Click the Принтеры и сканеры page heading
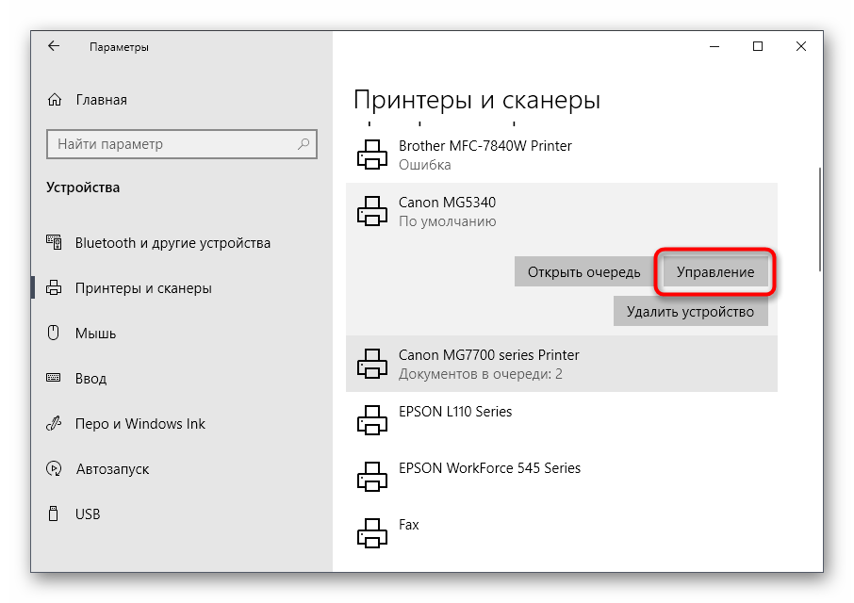The image size is (854, 603). (477, 100)
